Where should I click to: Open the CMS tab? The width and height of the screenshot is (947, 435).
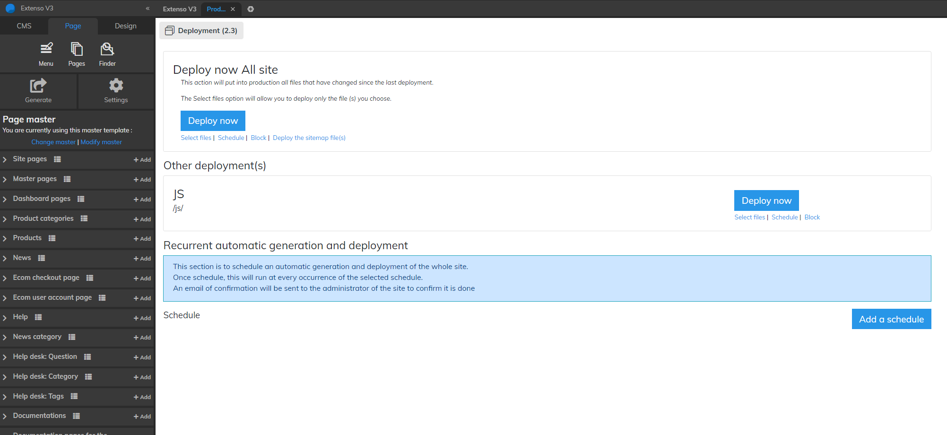[24, 26]
